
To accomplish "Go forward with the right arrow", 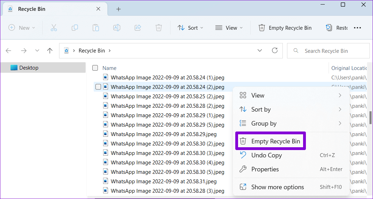I will point(23,51).
